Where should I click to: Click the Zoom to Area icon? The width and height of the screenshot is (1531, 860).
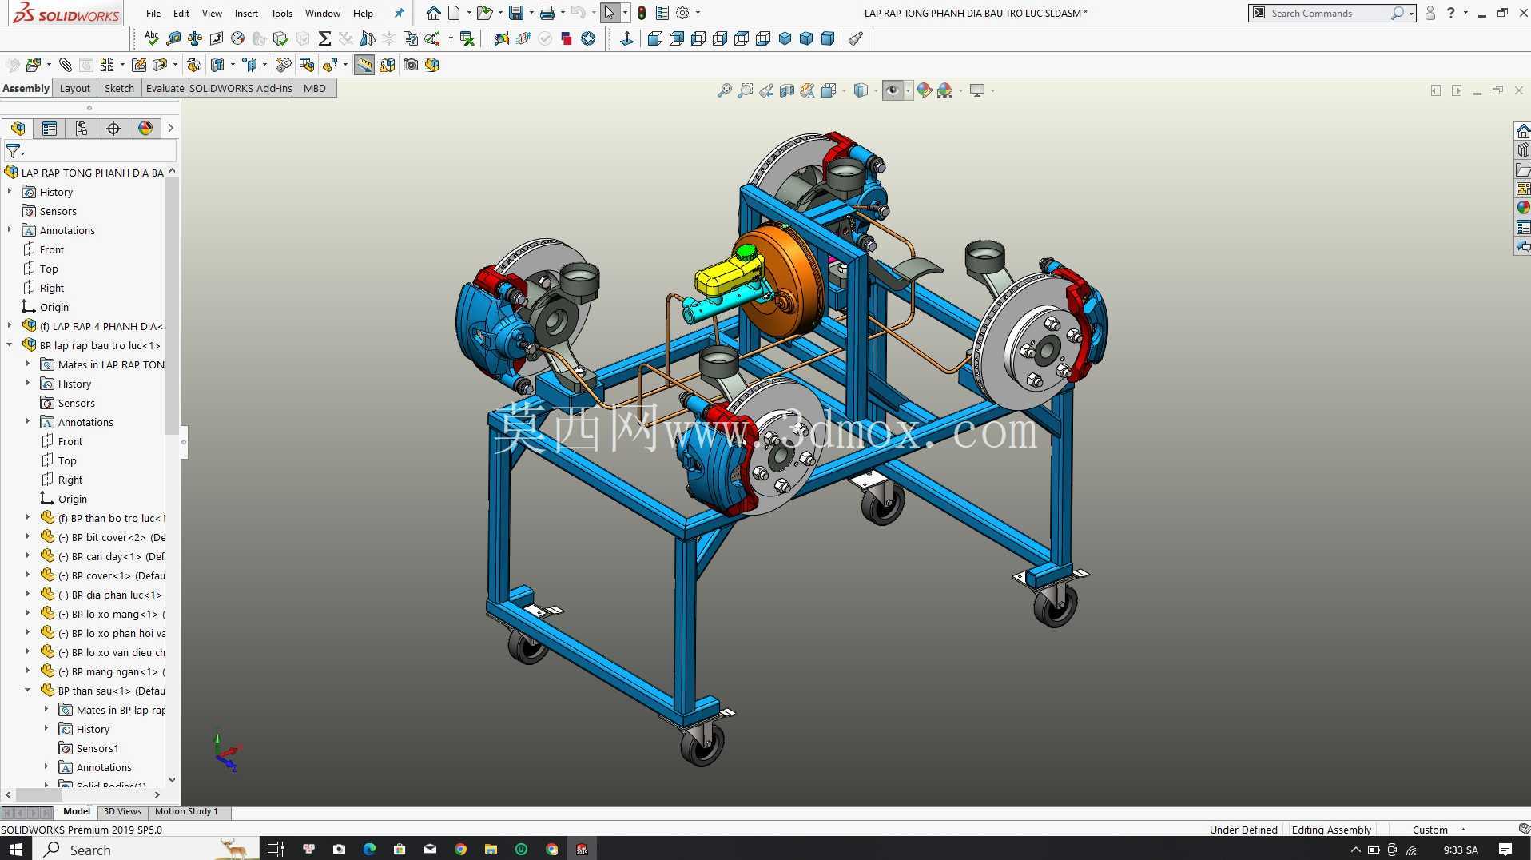(x=746, y=90)
